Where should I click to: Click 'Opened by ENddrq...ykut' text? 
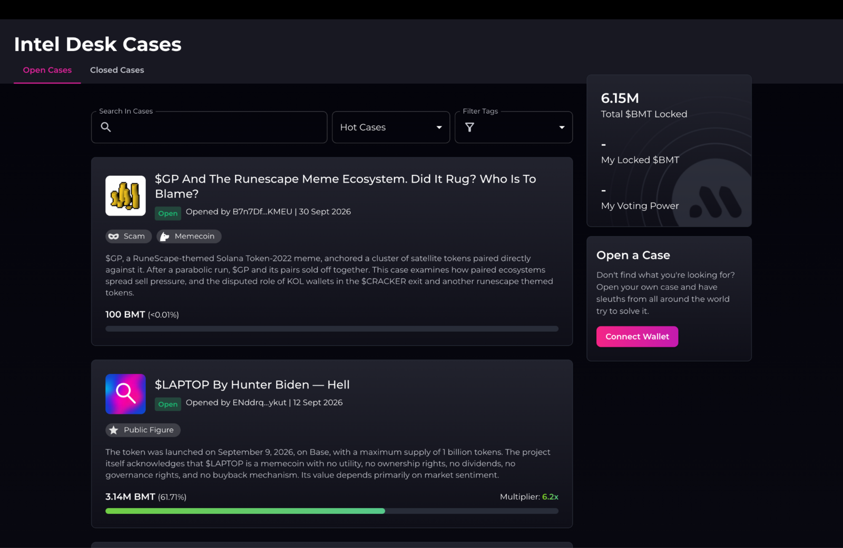coord(236,403)
